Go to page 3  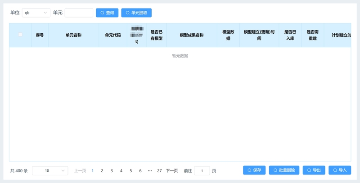112,171
